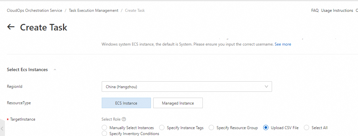The width and height of the screenshot is (358, 136).
Task: Click the help icon next to Select Role
Action: click(x=124, y=119)
